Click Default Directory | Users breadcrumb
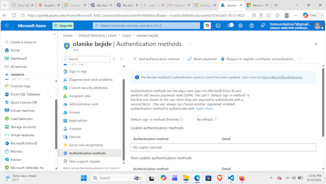This screenshot has height=184, width=326. (97, 36)
